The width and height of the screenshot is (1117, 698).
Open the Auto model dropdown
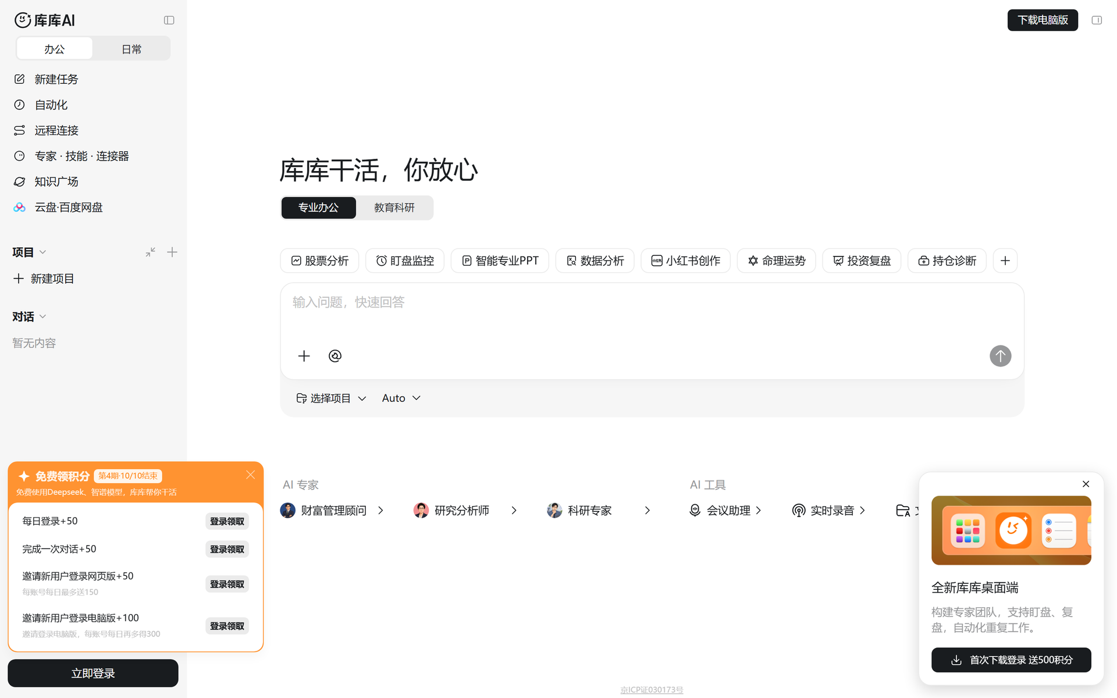[401, 398]
